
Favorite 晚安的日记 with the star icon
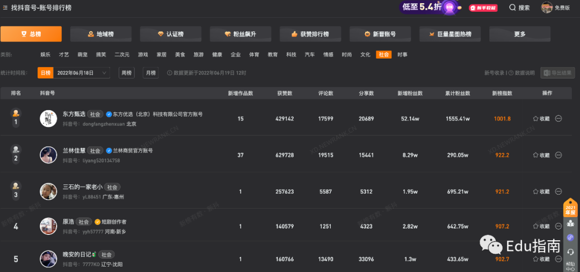pos(535,259)
